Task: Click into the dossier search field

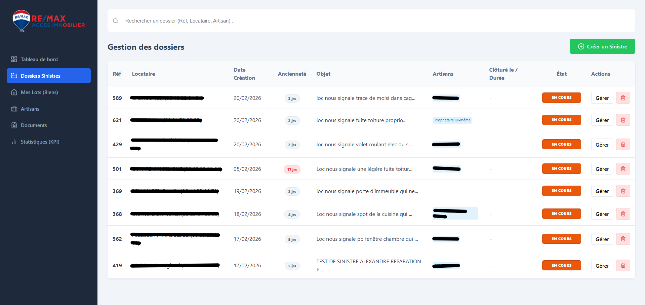Action: pyautogui.click(x=370, y=21)
